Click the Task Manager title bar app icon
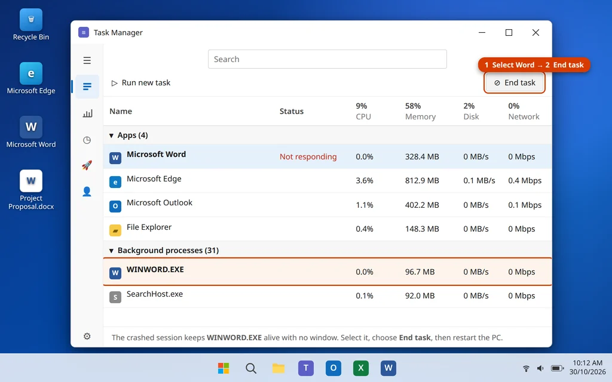 [84, 32]
